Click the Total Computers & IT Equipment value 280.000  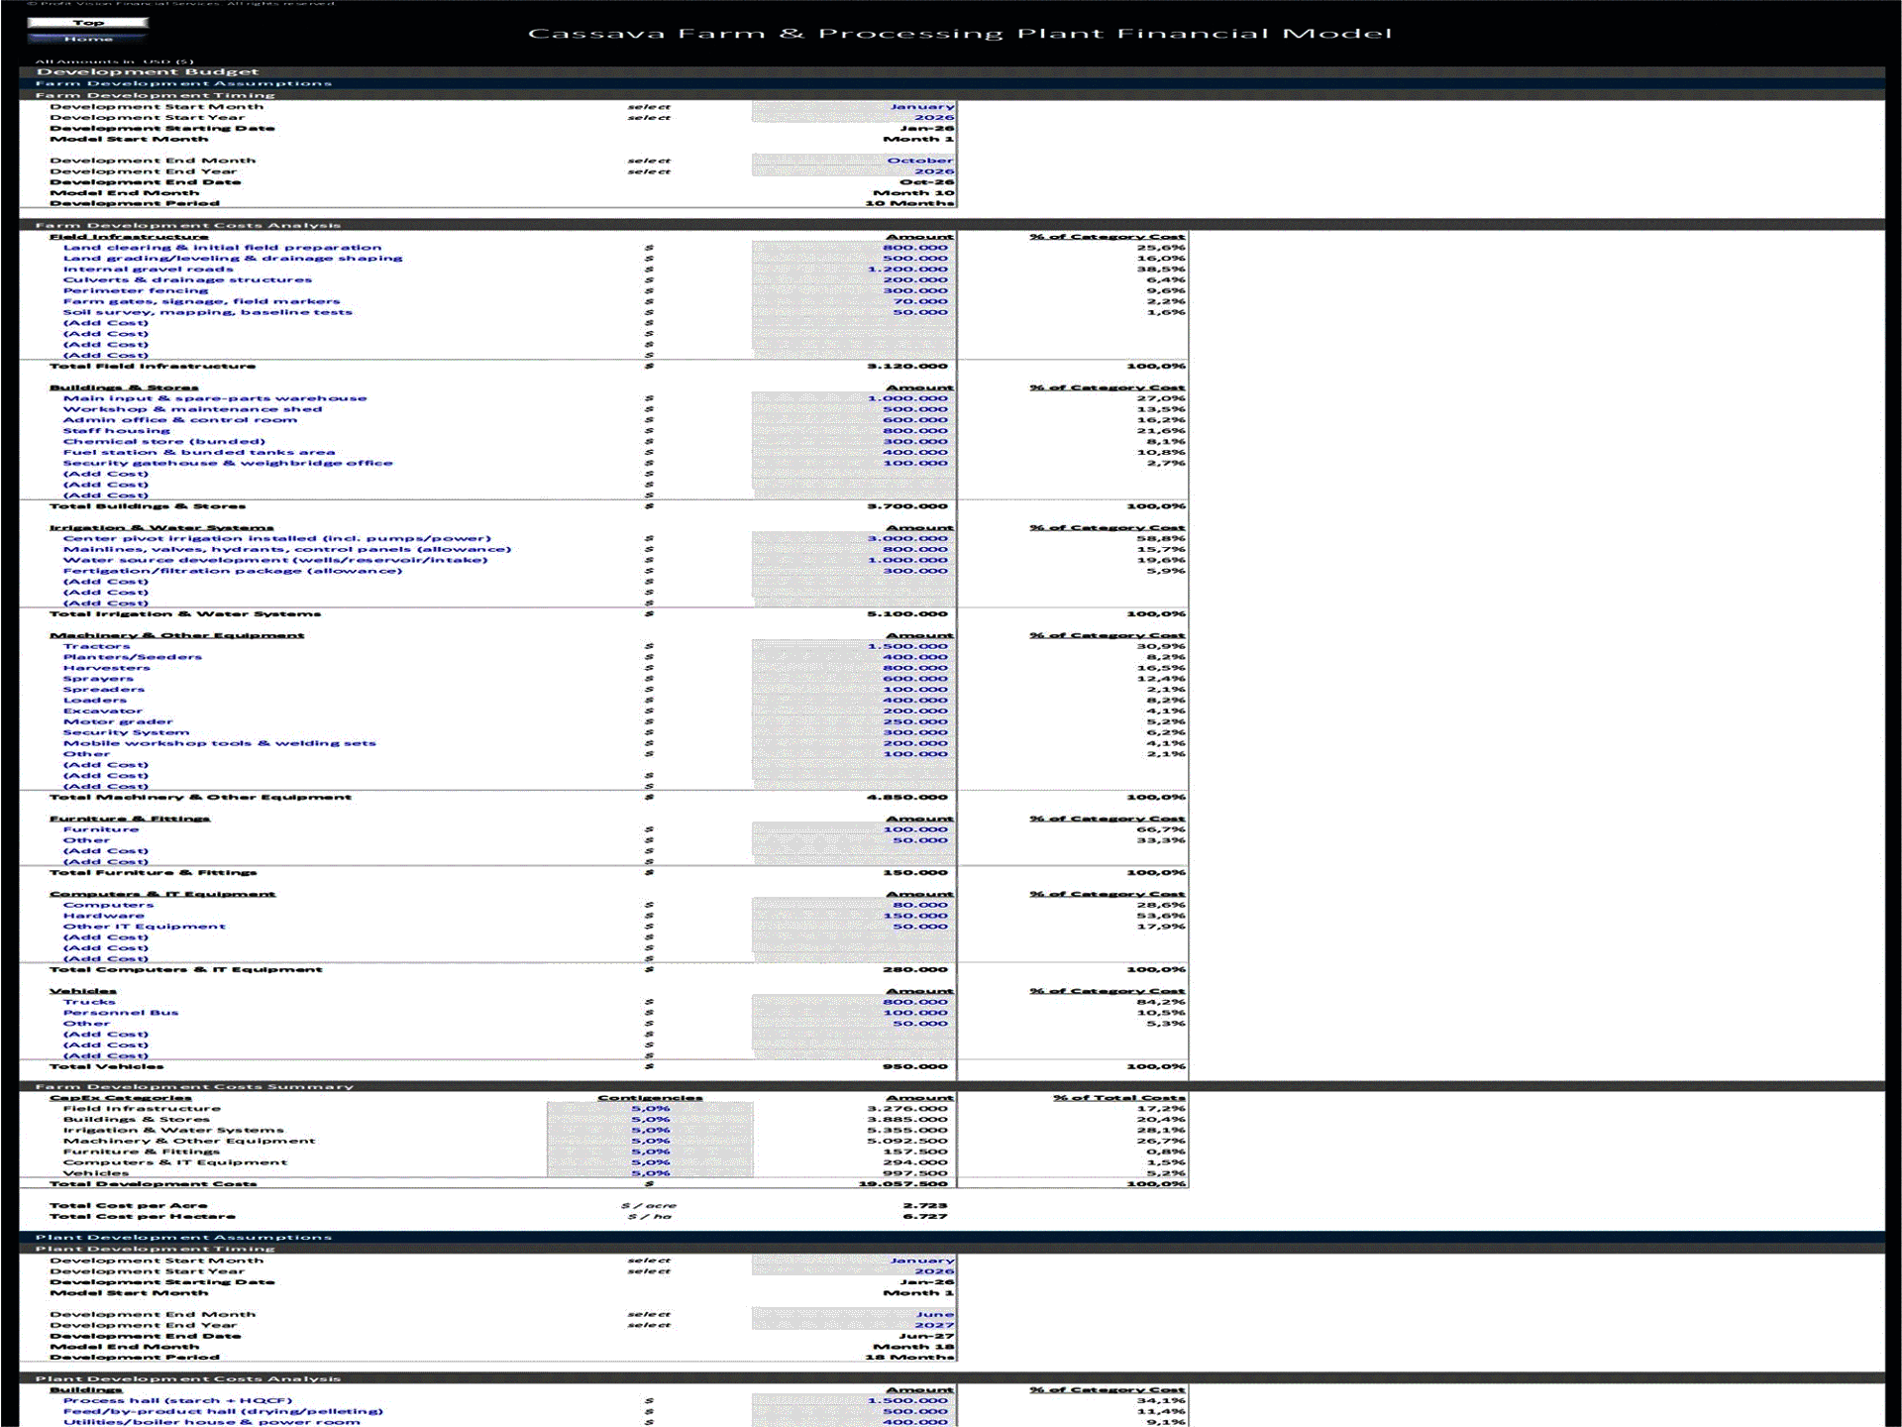915,970
